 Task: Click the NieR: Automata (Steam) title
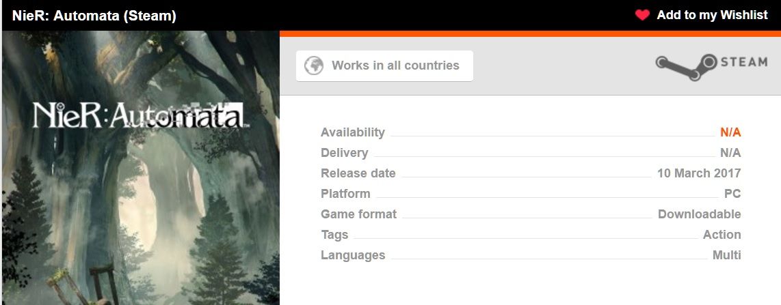[x=94, y=16]
